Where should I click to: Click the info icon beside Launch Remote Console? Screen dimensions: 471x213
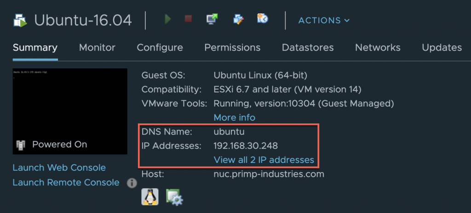click(x=132, y=183)
